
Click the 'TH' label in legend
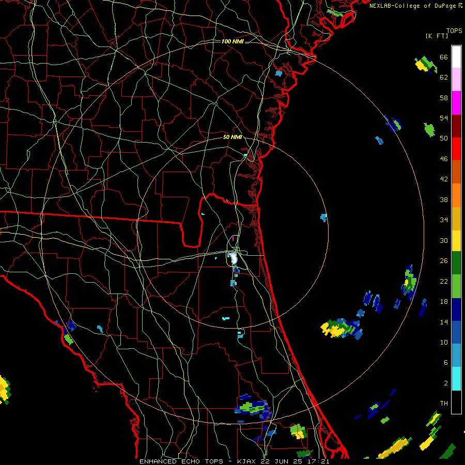click(x=444, y=404)
